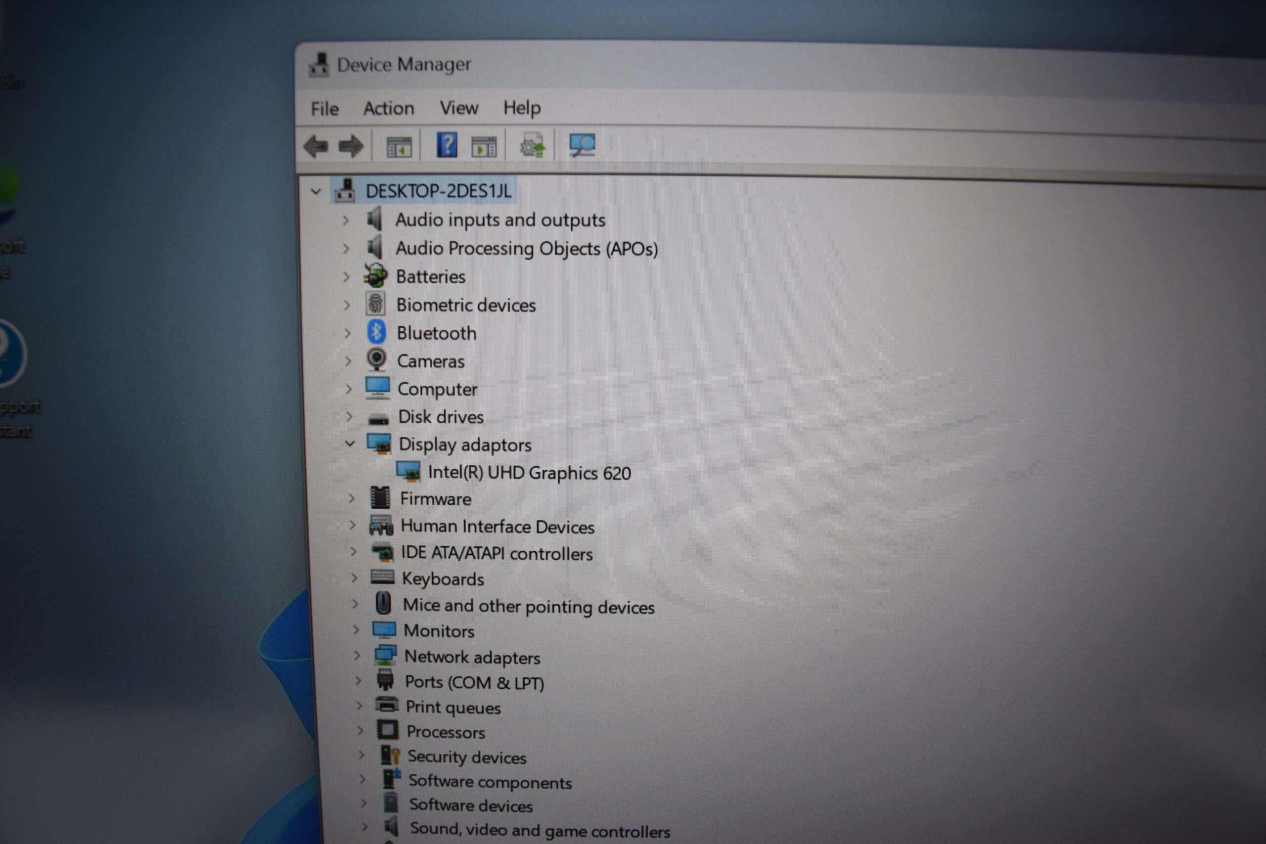
Task: Click the Intel(R) UHD Graphics 620 device icon
Action: coord(408,472)
